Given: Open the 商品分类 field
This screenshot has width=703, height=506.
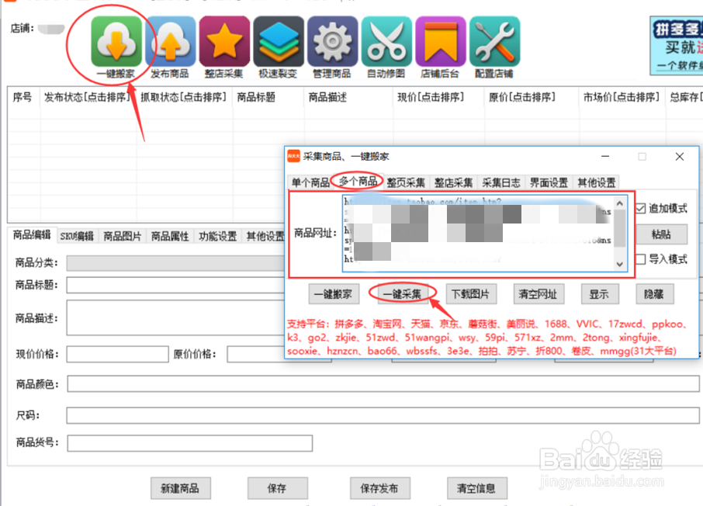Looking at the screenshot, I should [175, 263].
